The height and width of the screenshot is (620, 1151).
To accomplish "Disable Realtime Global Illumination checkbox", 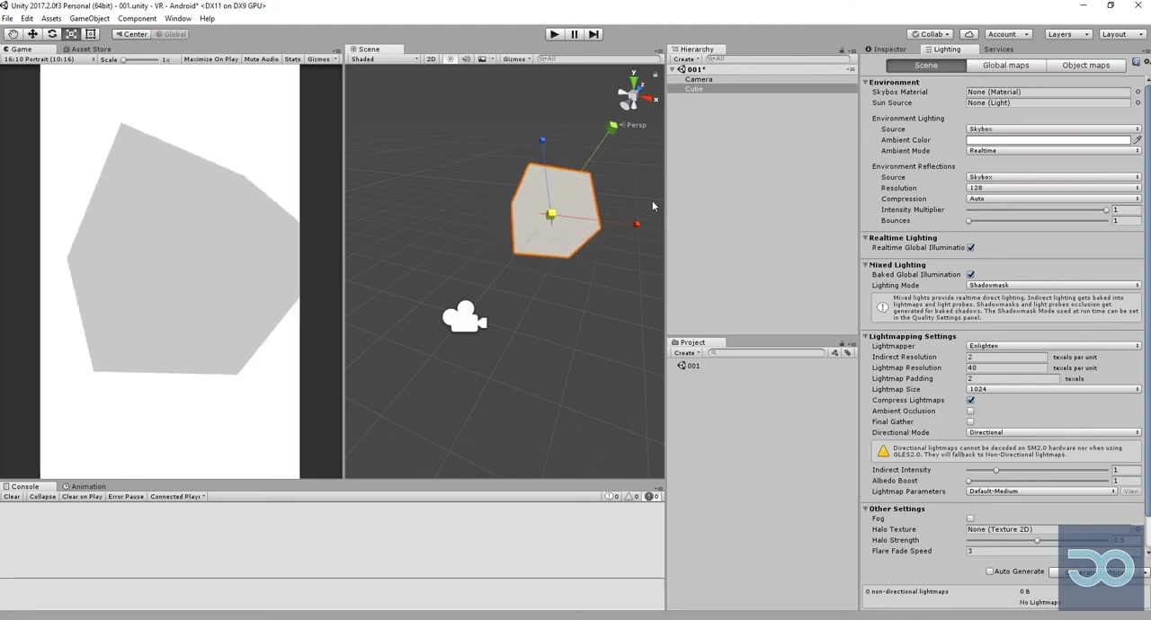I will click(970, 248).
